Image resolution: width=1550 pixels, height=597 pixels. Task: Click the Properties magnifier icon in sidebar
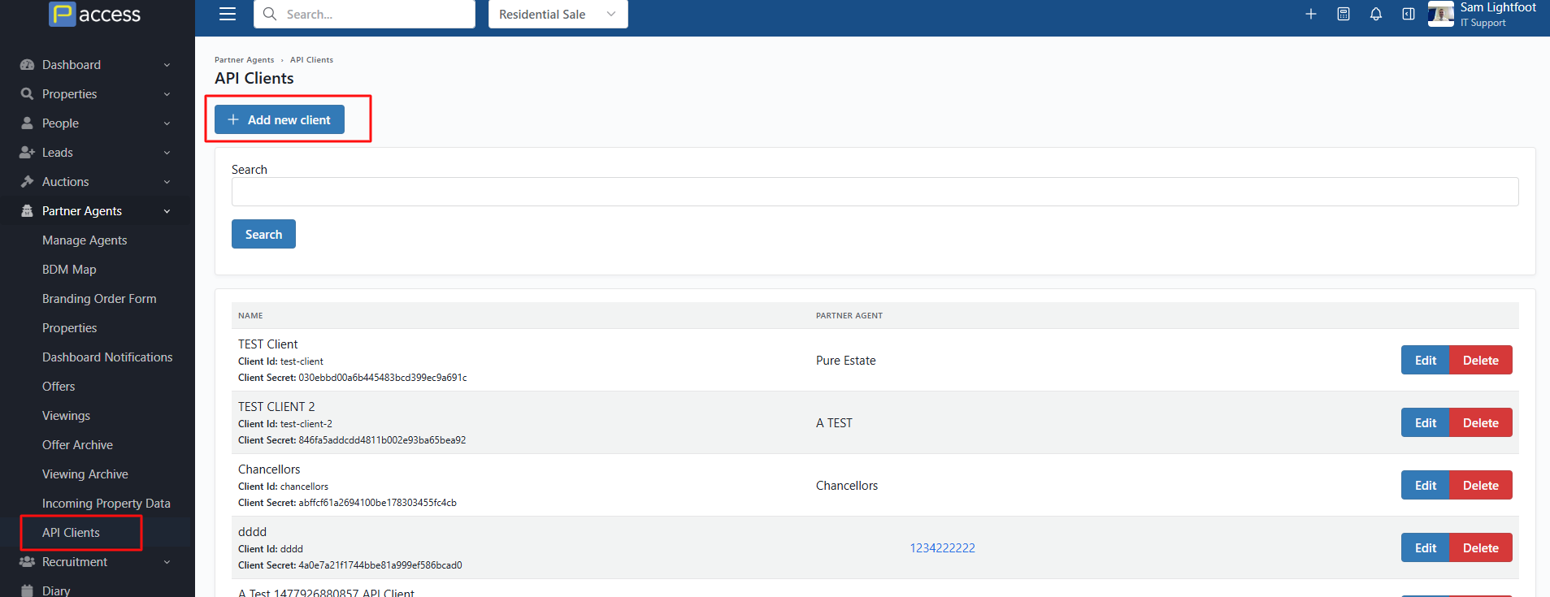coord(27,94)
